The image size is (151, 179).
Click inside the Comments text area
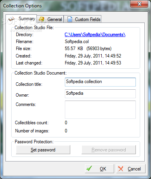pos(100,109)
